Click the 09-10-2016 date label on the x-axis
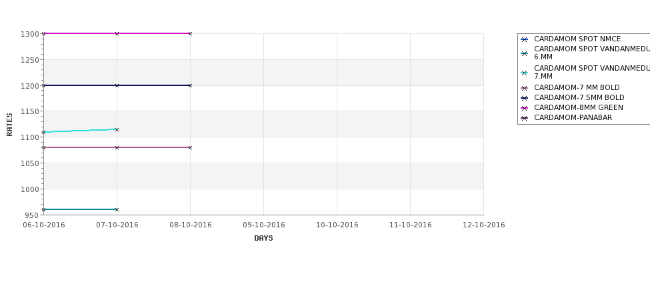 [x=263, y=225]
